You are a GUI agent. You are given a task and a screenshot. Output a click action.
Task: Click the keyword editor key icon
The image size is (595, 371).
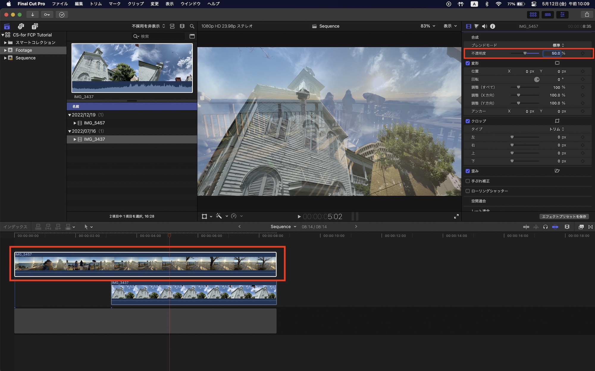click(x=47, y=15)
